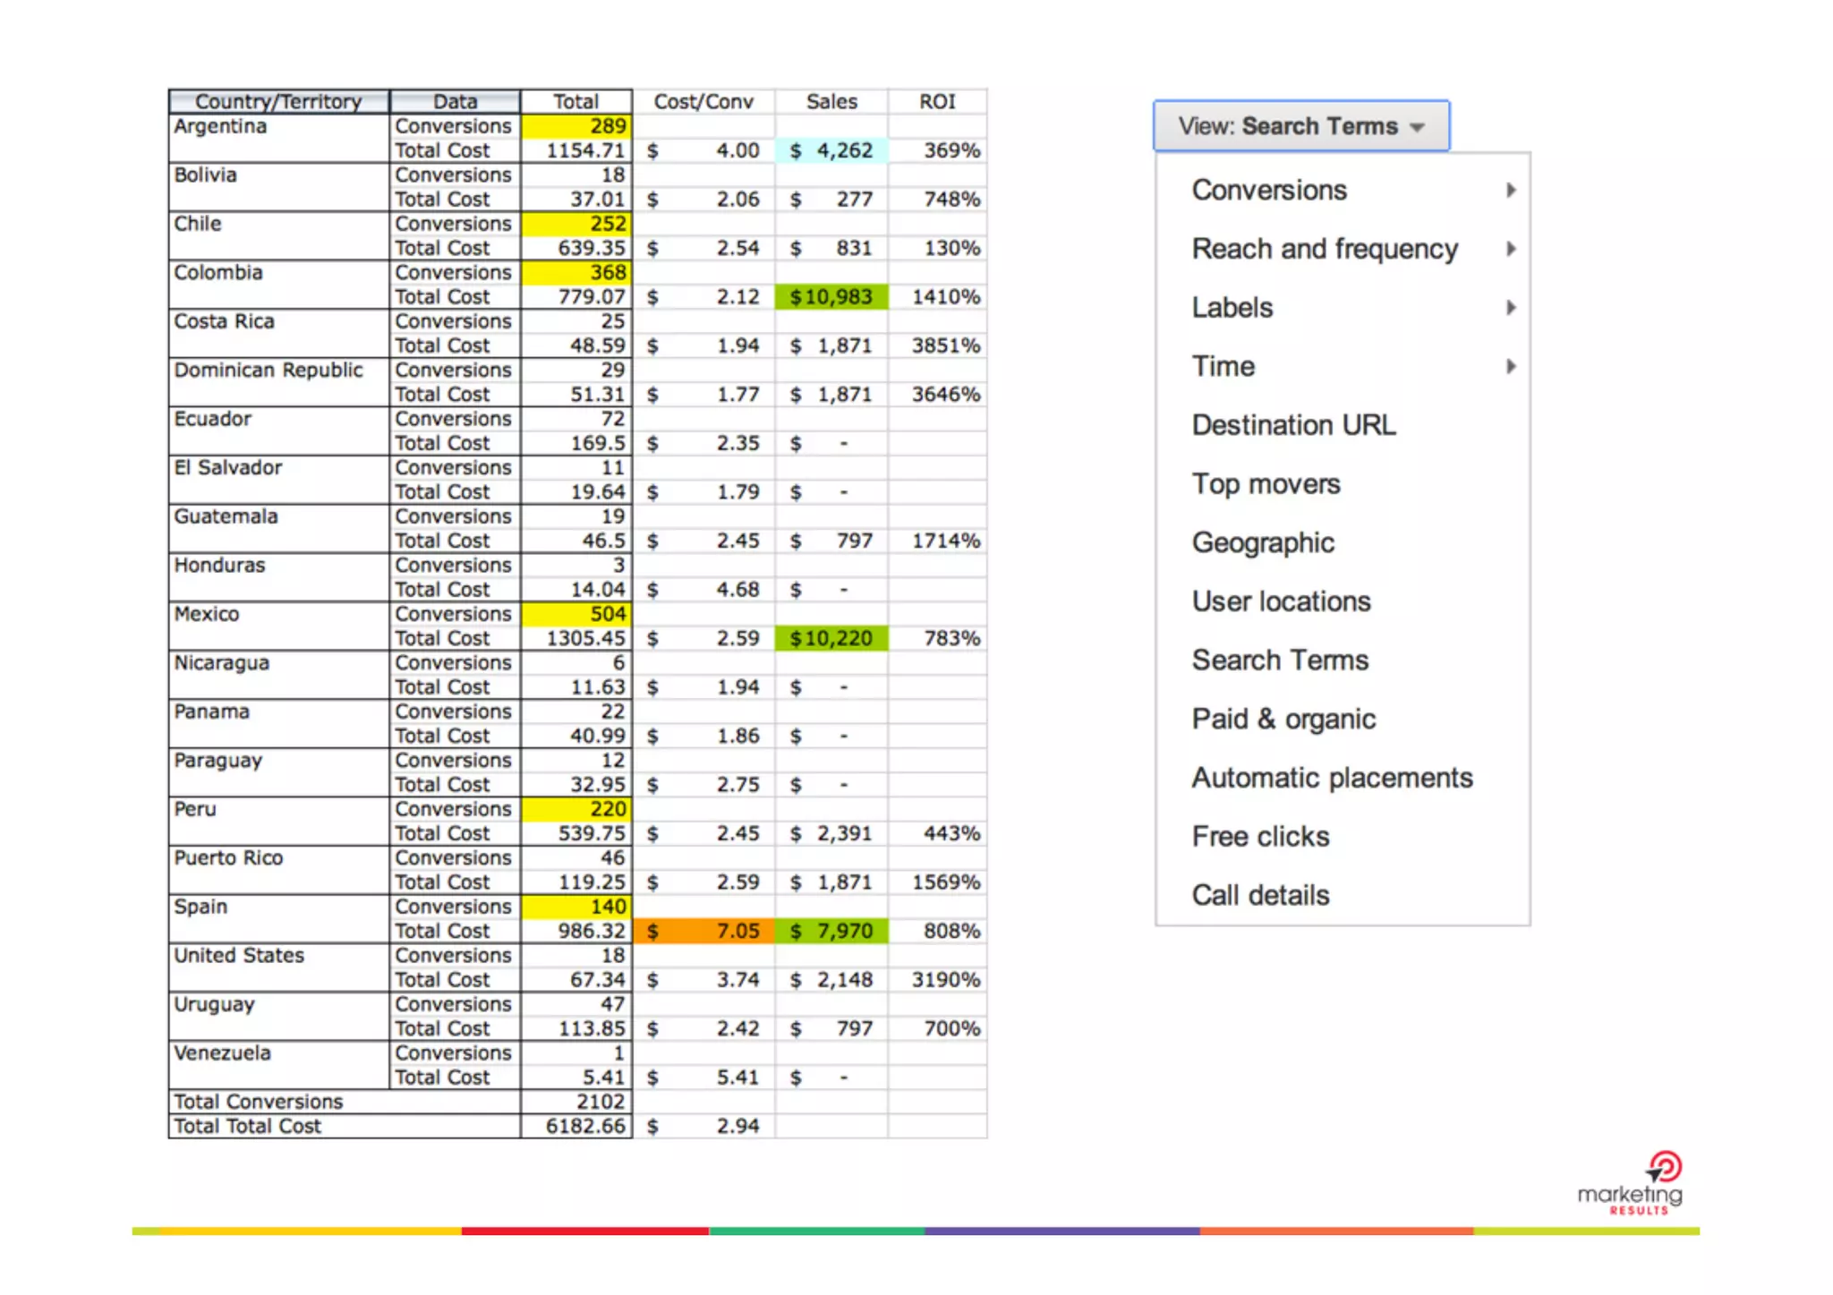Select the Geographic view option
1833x1295 pixels.
(x=1263, y=542)
